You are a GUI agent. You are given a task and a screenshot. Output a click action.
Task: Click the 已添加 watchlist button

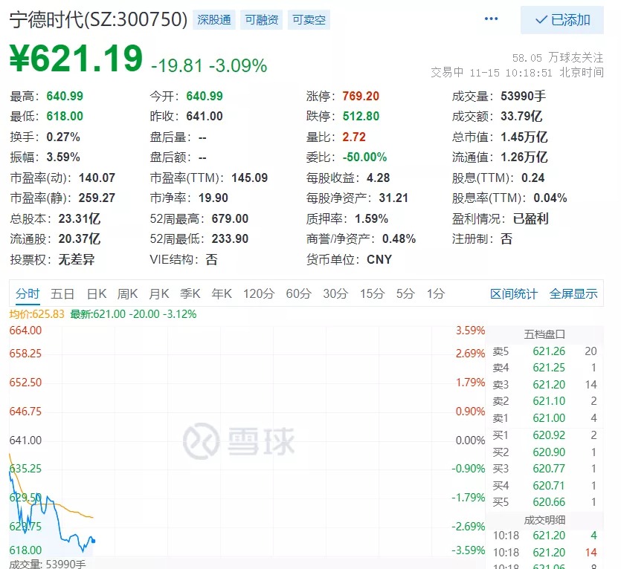click(x=562, y=20)
